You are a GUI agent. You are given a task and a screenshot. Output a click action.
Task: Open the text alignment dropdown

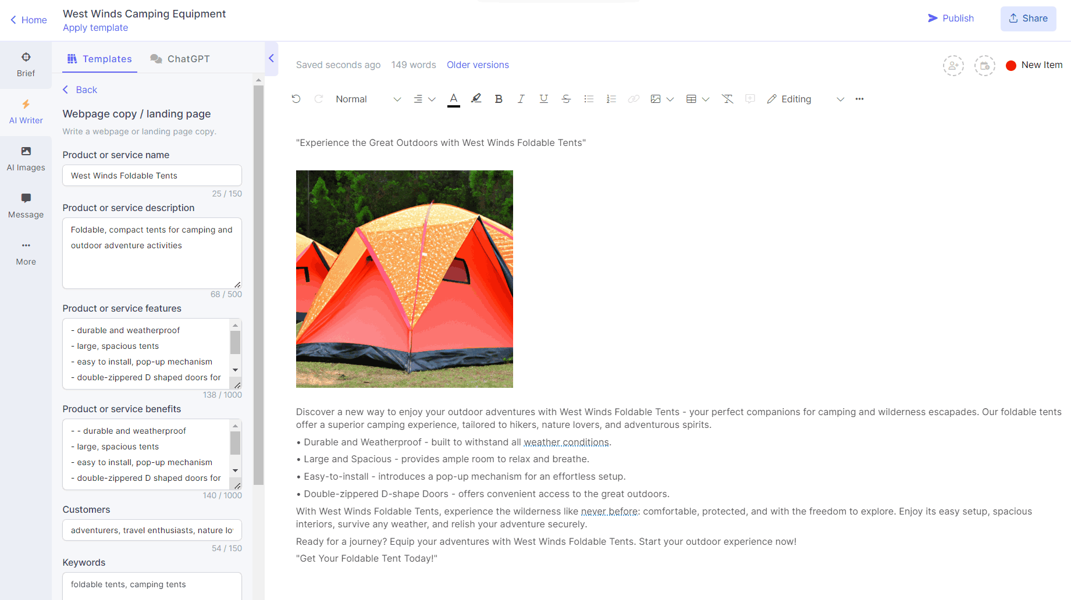click(x=424, y=99)
